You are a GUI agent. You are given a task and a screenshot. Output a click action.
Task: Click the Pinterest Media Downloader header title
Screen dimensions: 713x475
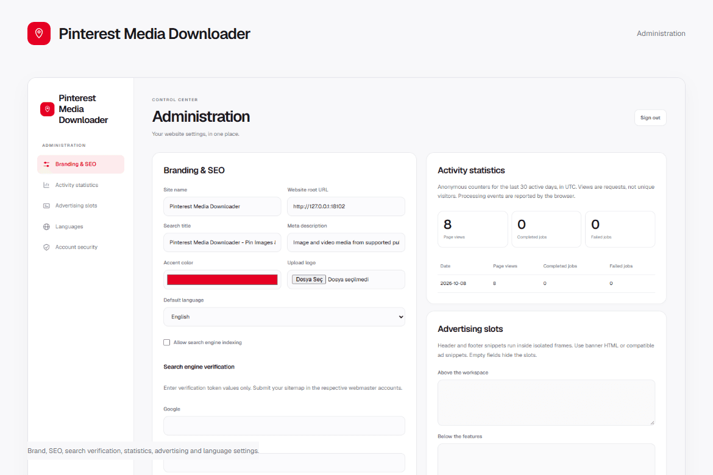154,33
